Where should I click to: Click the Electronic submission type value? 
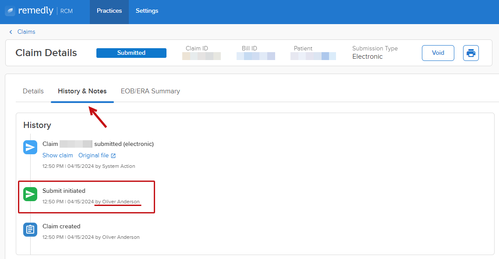pyautogui.click(x=367, y=57)
